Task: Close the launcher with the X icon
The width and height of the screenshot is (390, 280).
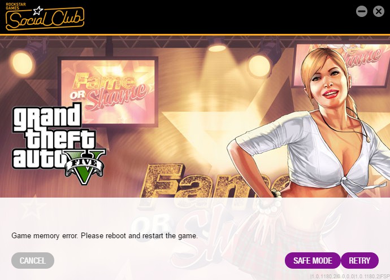Action: coord(379,11)
